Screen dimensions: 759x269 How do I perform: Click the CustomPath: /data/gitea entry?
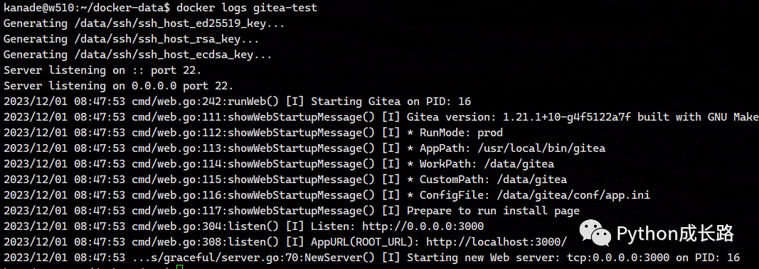493,180
